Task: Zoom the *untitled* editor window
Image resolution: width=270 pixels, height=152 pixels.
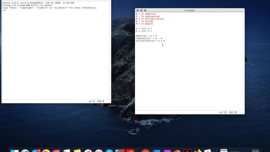Action: (145, 11)
